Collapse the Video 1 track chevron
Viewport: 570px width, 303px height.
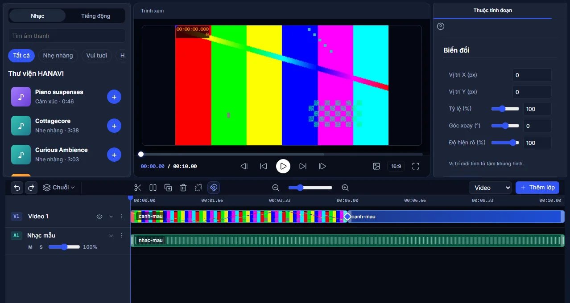point(111,217)
